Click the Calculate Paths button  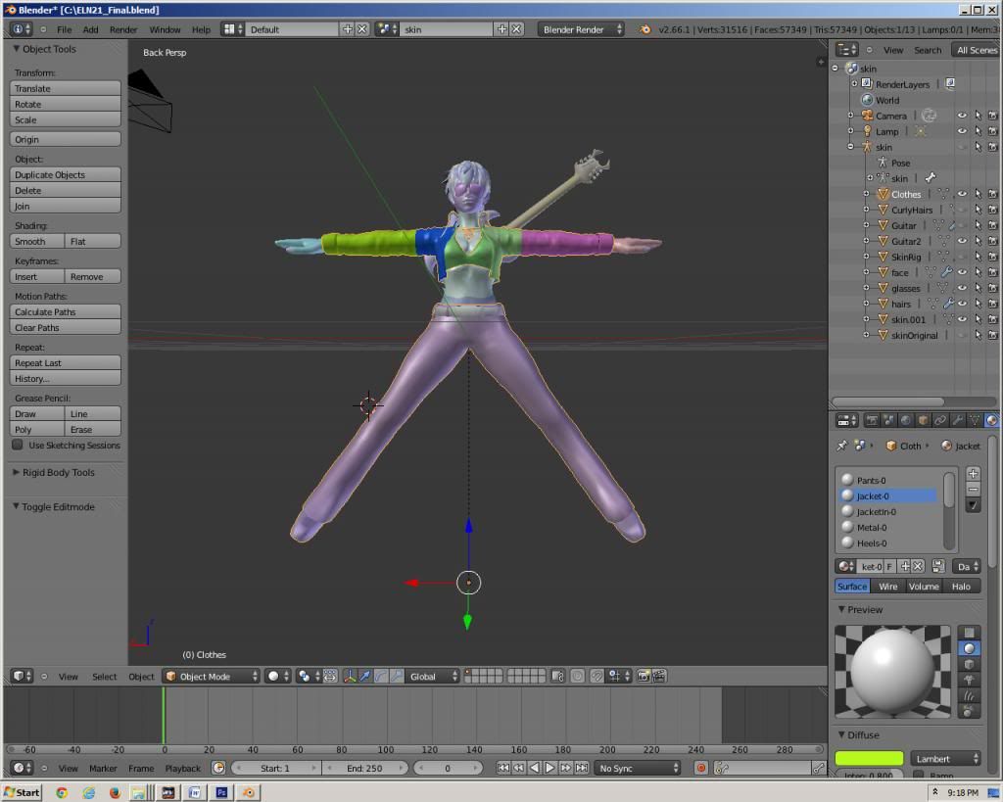[x=66, y=311]
